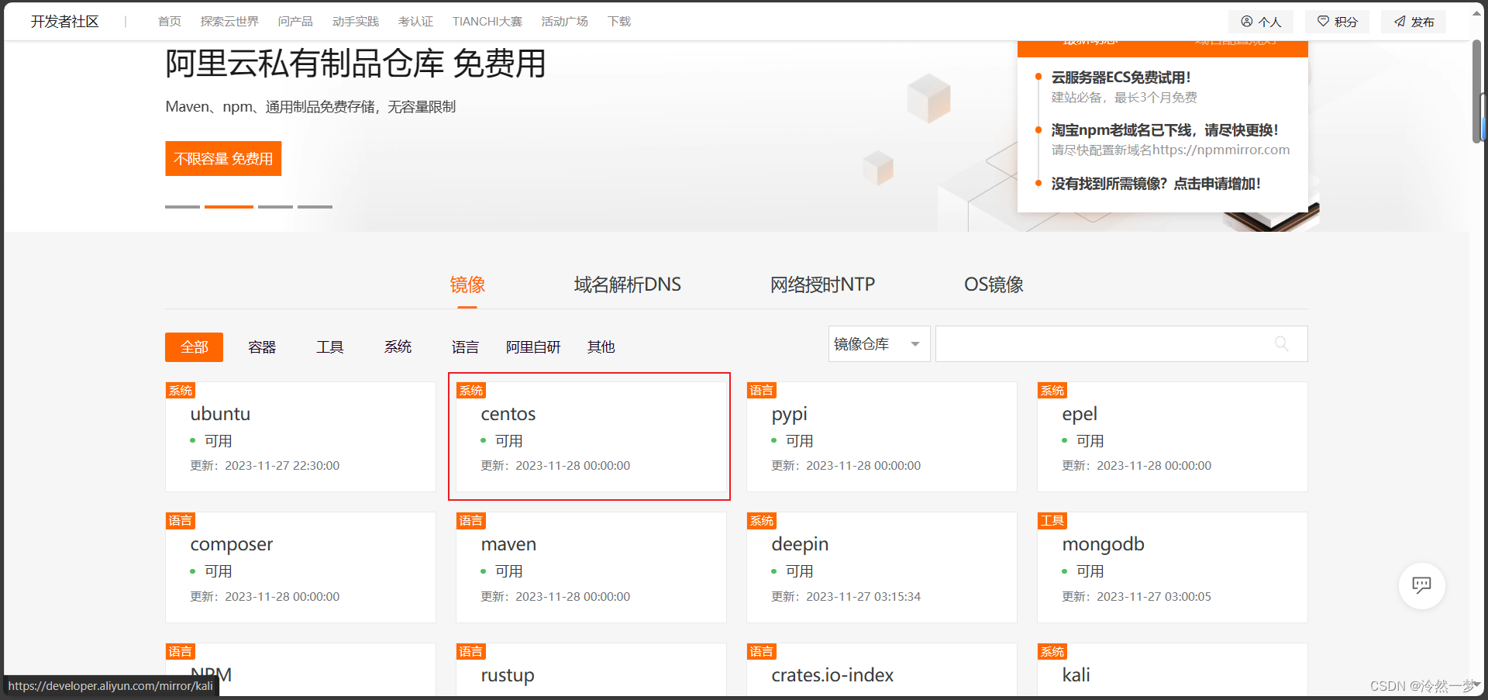Filter mirrors by 工具
1488x700 pixels.
click(x=329, y=347)
